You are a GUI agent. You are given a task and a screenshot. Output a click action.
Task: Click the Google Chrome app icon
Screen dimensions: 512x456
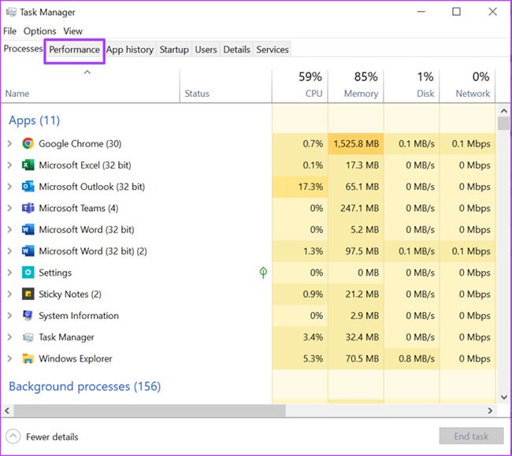pos(28,143)
